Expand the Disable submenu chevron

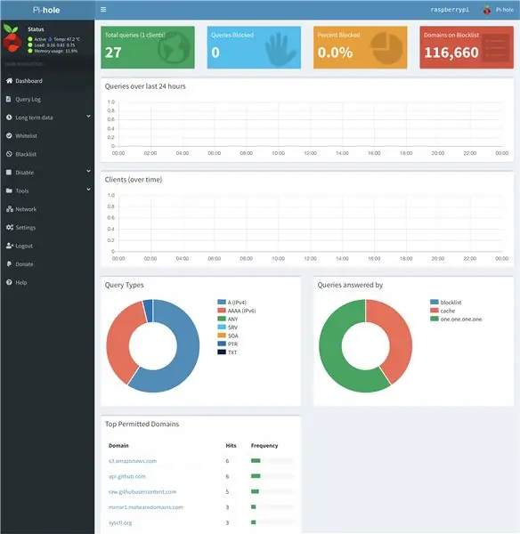pos(88,171)
